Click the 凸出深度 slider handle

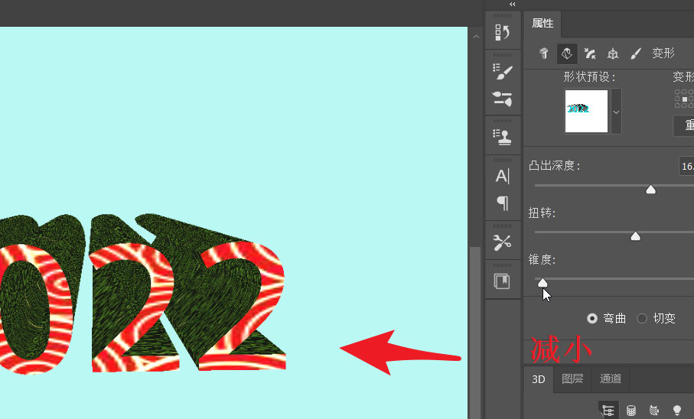pyautogui.click(x=650, y=190)
